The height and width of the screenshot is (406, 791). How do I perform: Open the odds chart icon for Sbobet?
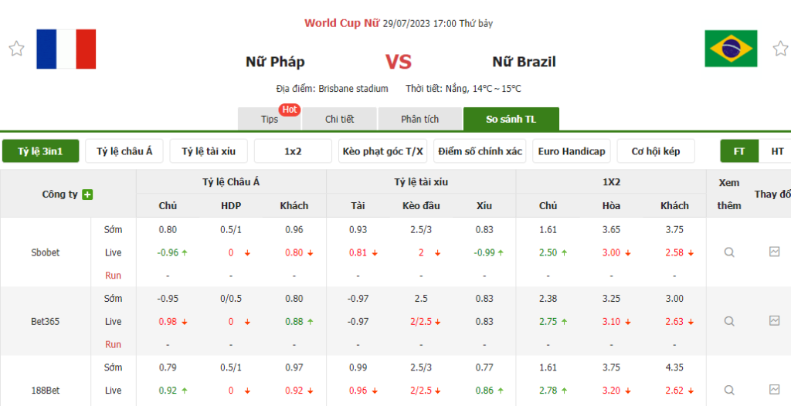click(x=775, y=252)
